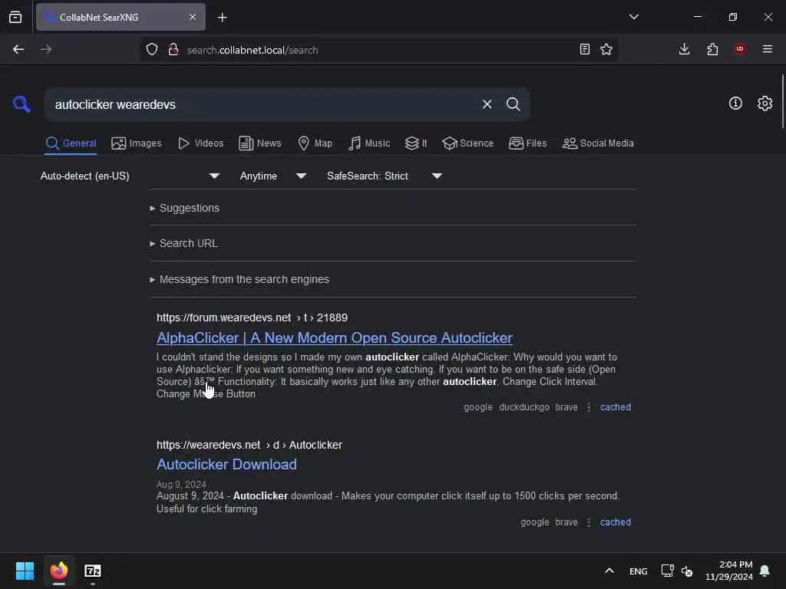Switch to the IT tab

(416, 143)
